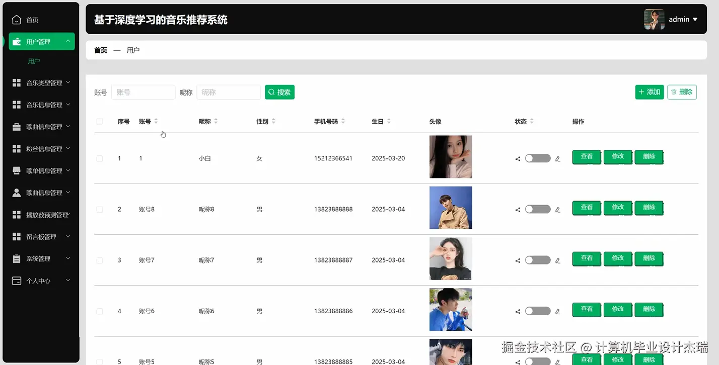Click the edit pencil icon in row 账号6
The image size is (719, 365).
557,311
